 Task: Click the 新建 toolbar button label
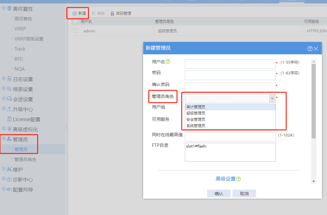coord(82,13)
